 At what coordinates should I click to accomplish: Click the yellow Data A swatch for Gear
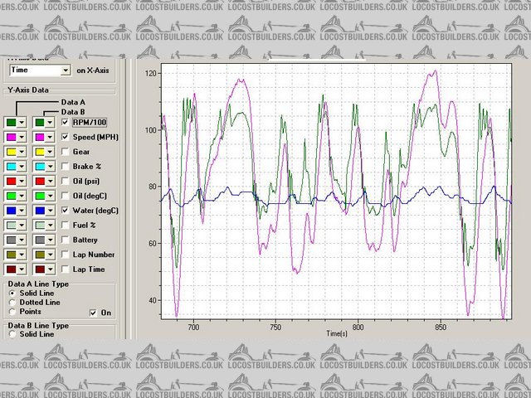tap(12, 152)
